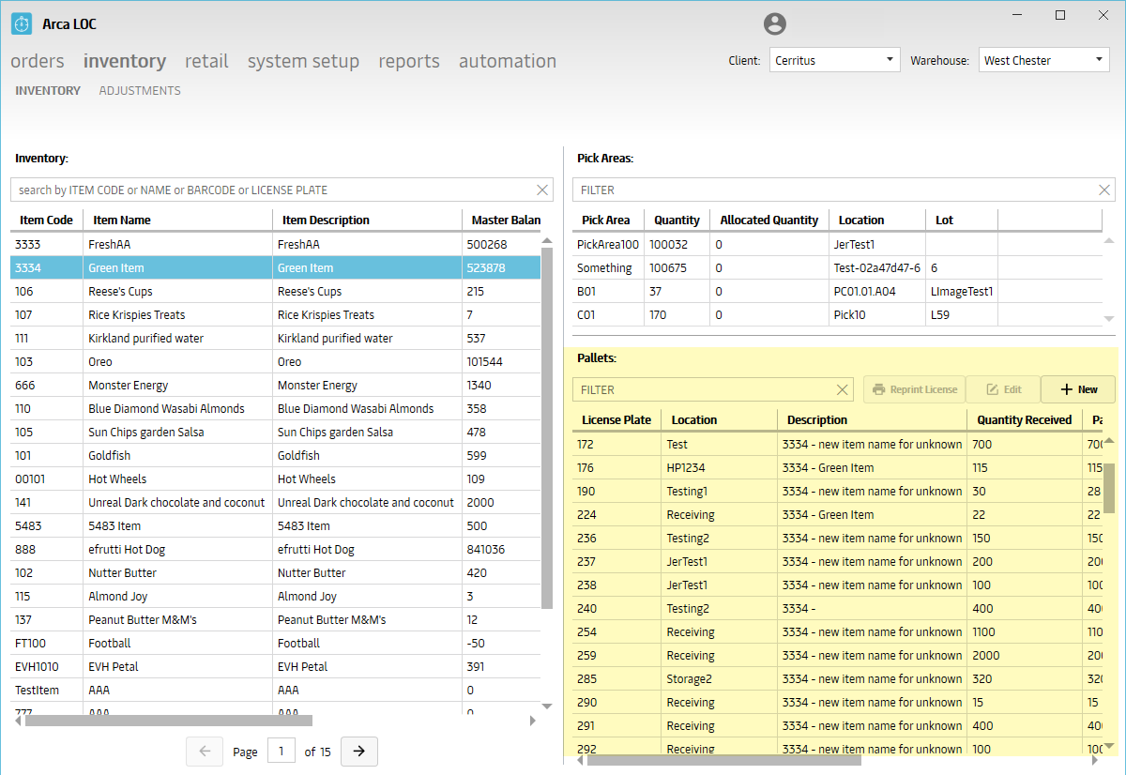The width and height of the screenshot is (1126, 775).
Task: Select the Hot Wheels item row
Action: [x=276, y=479]
